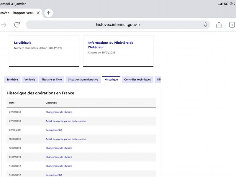Viewport: 236px width, 177px height.
Task: Go to Situation administrative tab
Action: pos(83,80)
